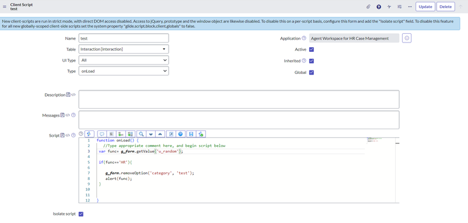Screen dimensions: 468x223
Task: Open the personalize form sliders icon
Action: 400,6
